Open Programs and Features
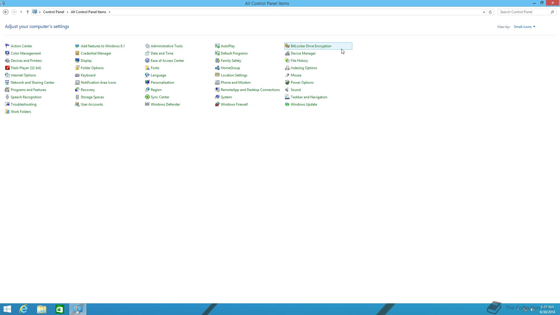The width and height of the screenshot is (560, 315). pos(28,90)
